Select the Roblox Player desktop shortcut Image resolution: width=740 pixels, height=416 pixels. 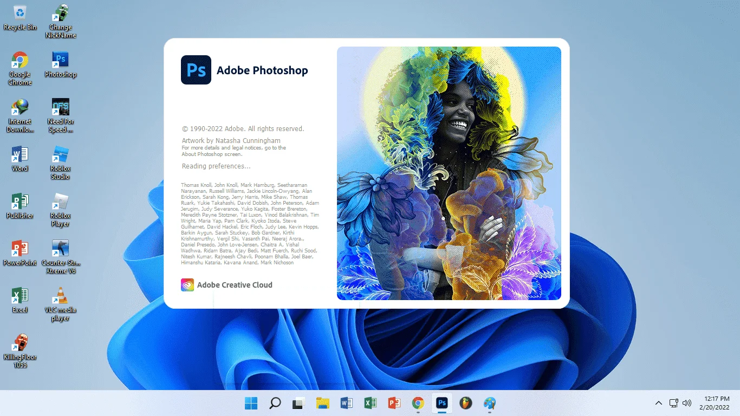pyautogui.click(x=61, y=210)
